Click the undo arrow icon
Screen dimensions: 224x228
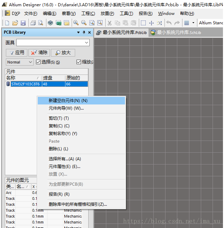[169, 23]
